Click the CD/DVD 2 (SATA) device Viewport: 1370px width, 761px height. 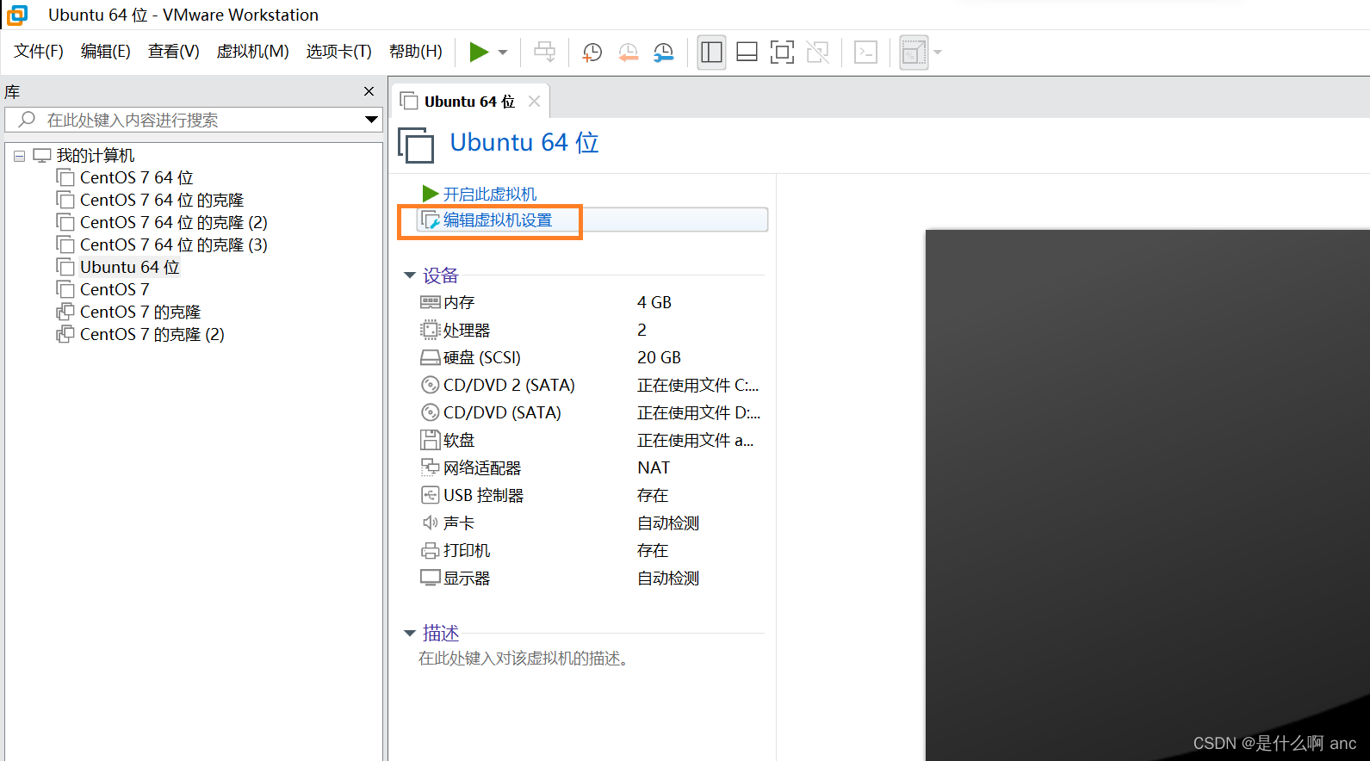pyautogui.click(x=592, y=386)
